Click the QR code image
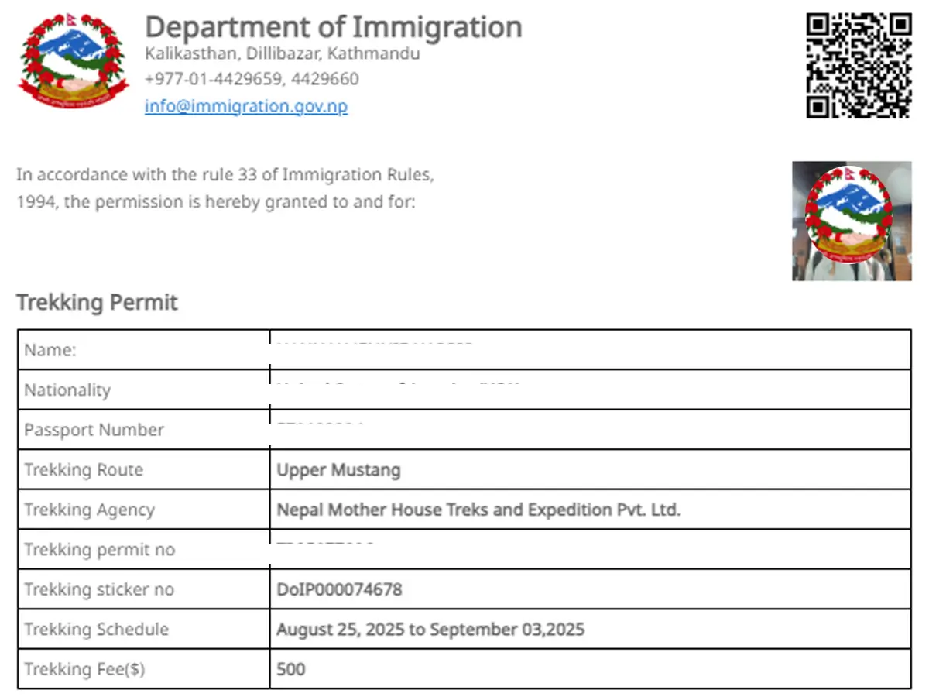This screenshot has height=697, width=929. tap(859, 65)
